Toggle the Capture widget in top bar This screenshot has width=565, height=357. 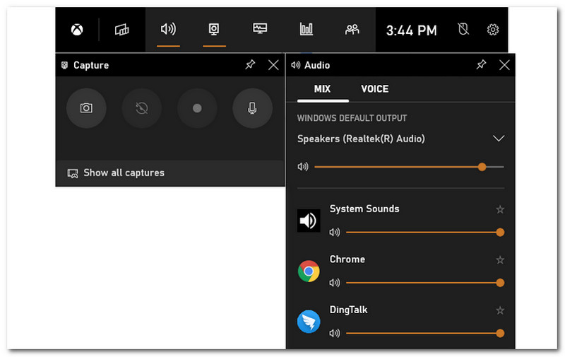click(x=214, y=29)
